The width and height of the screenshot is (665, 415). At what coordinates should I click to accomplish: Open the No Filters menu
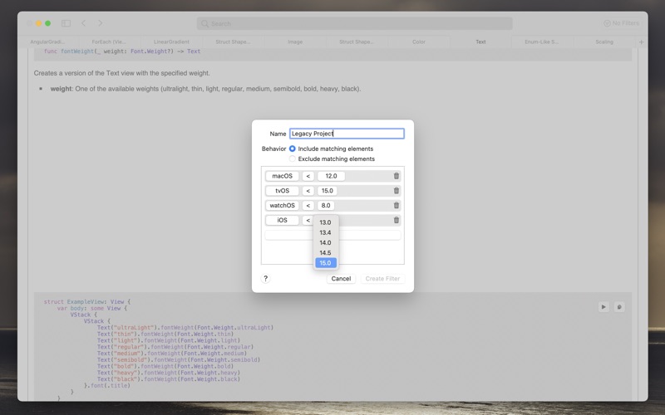point(623,23)
